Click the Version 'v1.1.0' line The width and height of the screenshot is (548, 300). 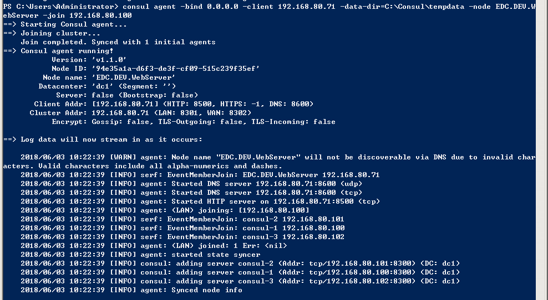tap(89, 60)
